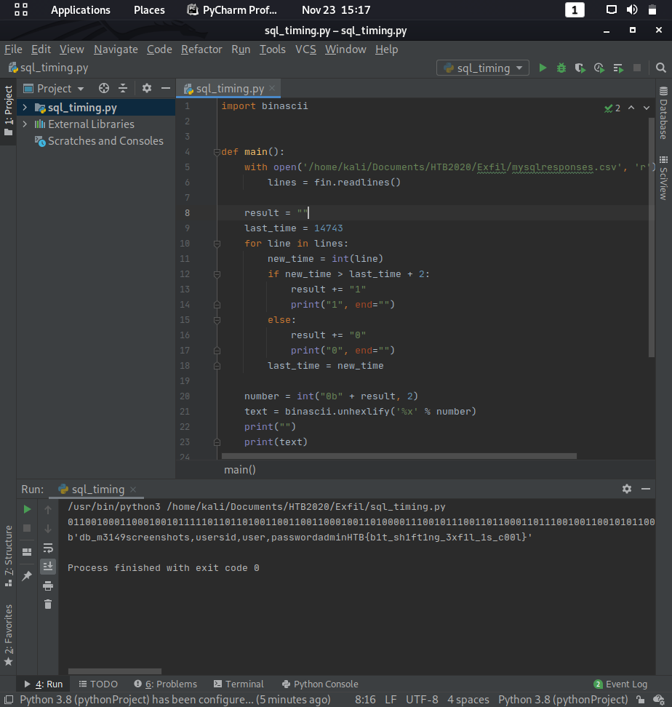The height and width of the screenshot is (707, 672).
Task: Clear all Run console output with trash icon
Action: [x=48, y=604]
